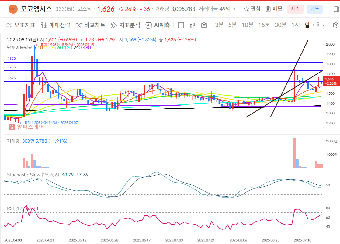The height and width of the screenshot is (244, 340).
Task: Open timeframe dropdown chevron
Action: point(324,25)
